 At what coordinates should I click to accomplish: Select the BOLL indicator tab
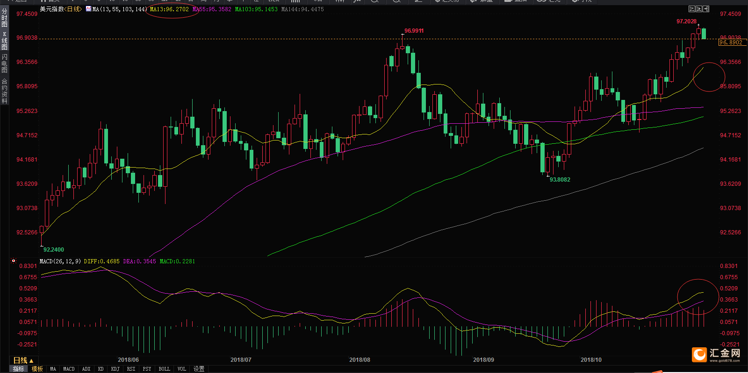point(165,369)
